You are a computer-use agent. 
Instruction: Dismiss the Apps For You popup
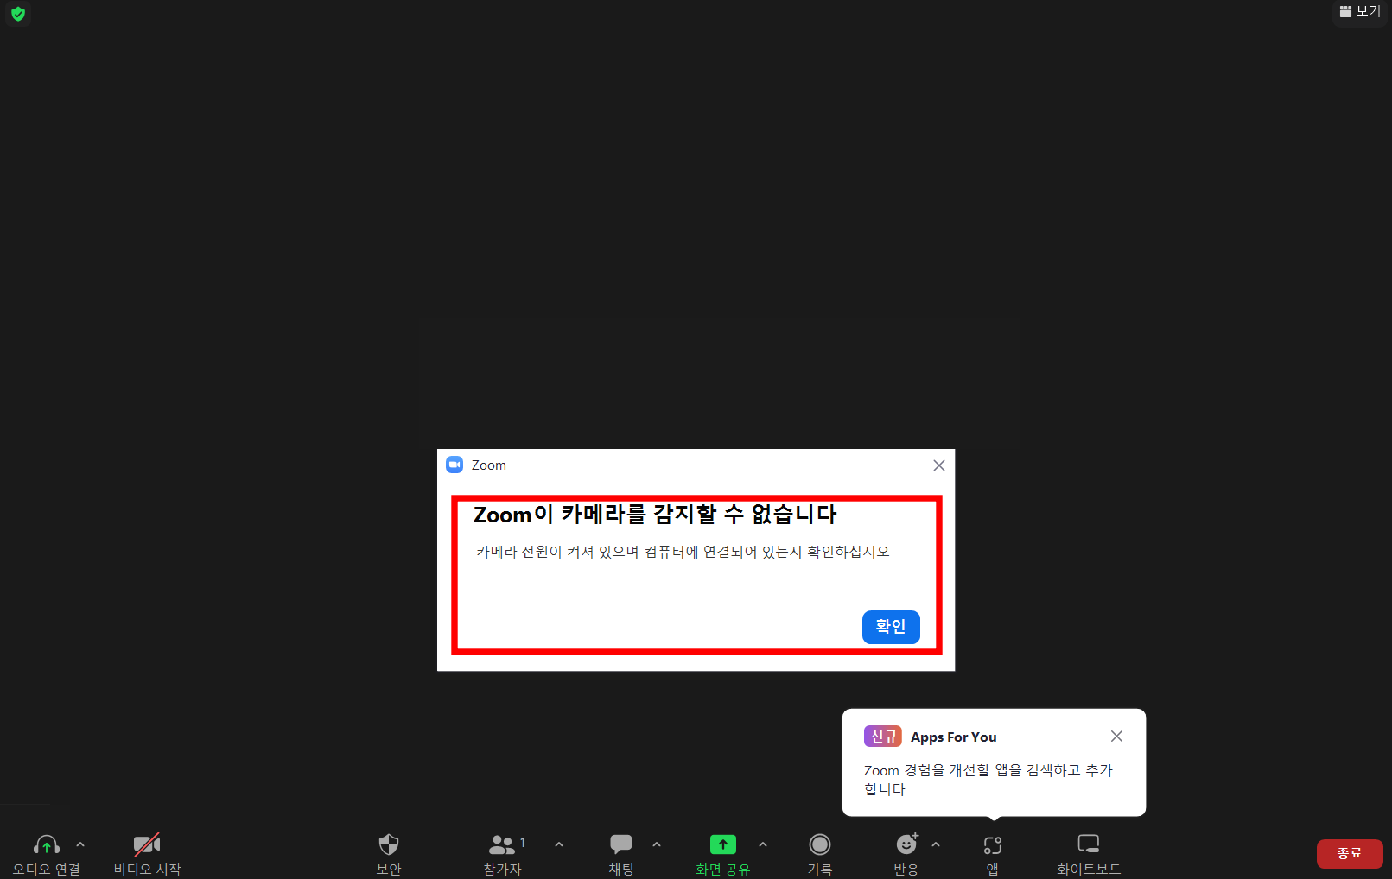click(1116, 737)
